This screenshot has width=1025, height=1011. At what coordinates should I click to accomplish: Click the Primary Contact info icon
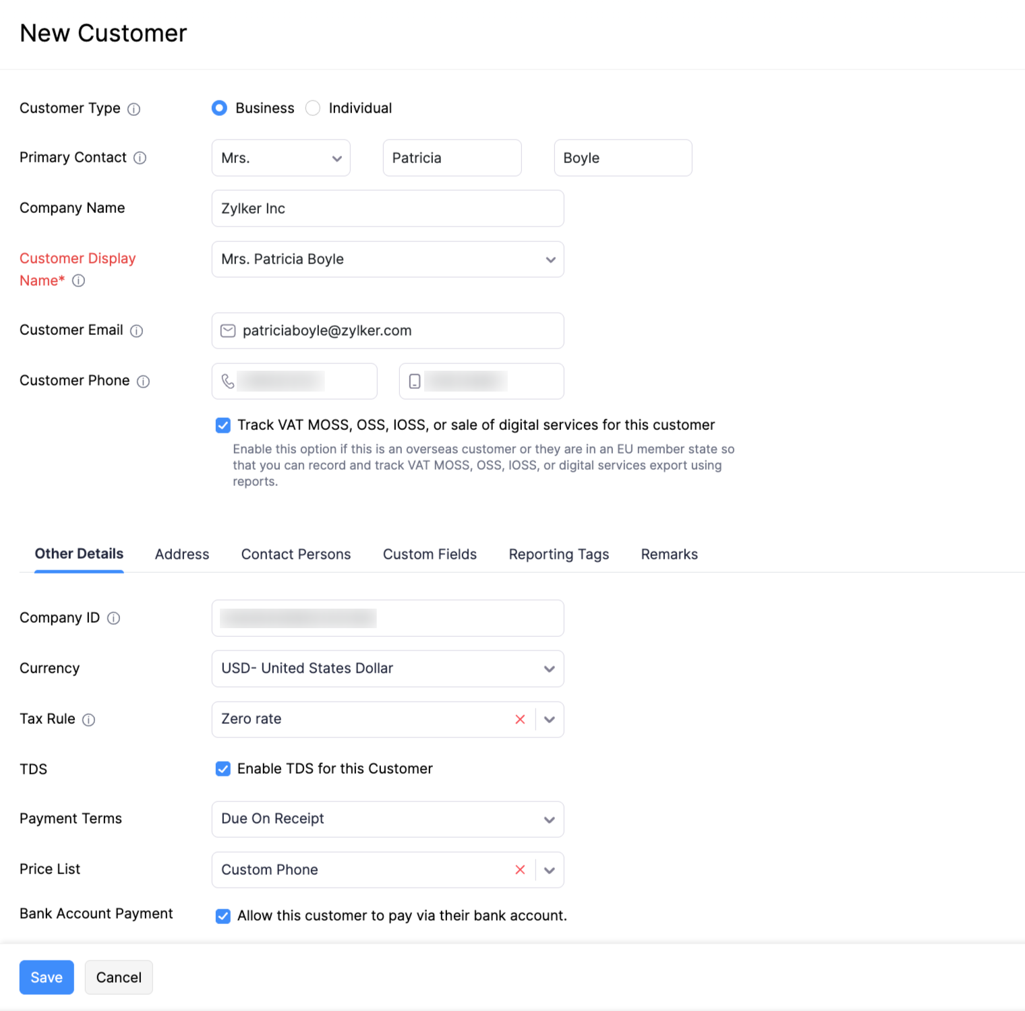coord(140,158)
